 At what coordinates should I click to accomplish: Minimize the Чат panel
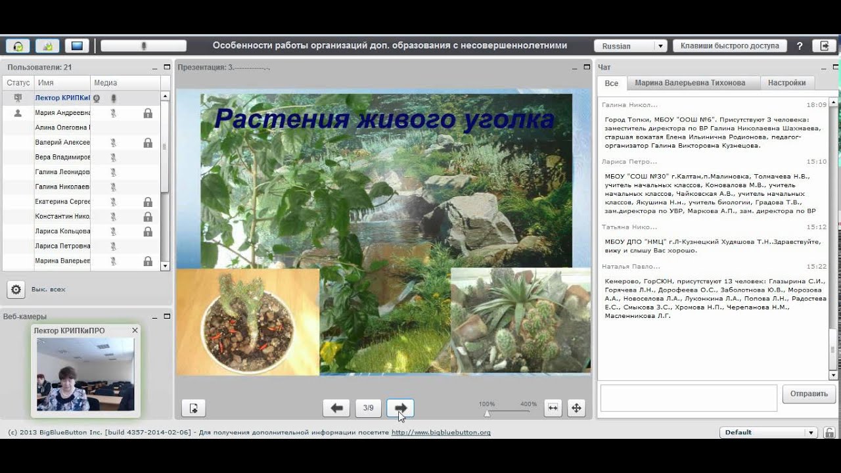(824, 67)
